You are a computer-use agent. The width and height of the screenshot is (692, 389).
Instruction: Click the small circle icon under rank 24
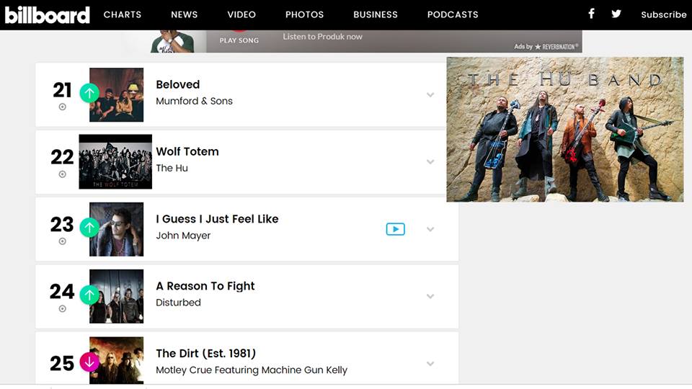coord(62,309)
